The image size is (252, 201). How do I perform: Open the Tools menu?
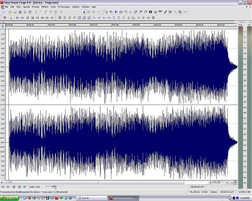[53, 7]
